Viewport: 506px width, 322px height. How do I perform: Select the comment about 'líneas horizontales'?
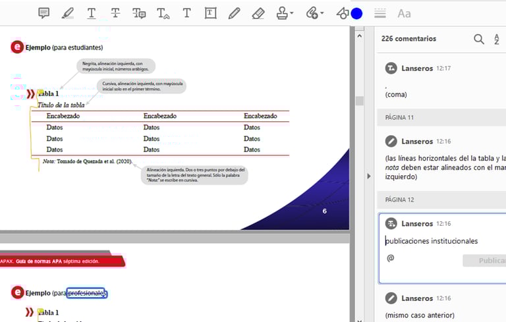pyautogui.click(x=442, y=159)
